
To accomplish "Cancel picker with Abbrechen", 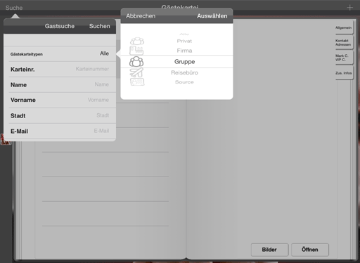I will point(141,16).
